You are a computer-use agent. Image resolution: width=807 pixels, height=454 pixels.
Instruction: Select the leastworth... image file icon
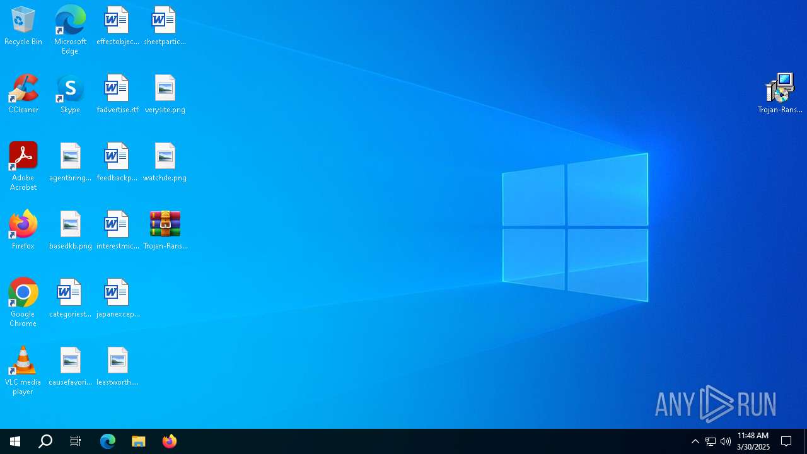[117, 367]
